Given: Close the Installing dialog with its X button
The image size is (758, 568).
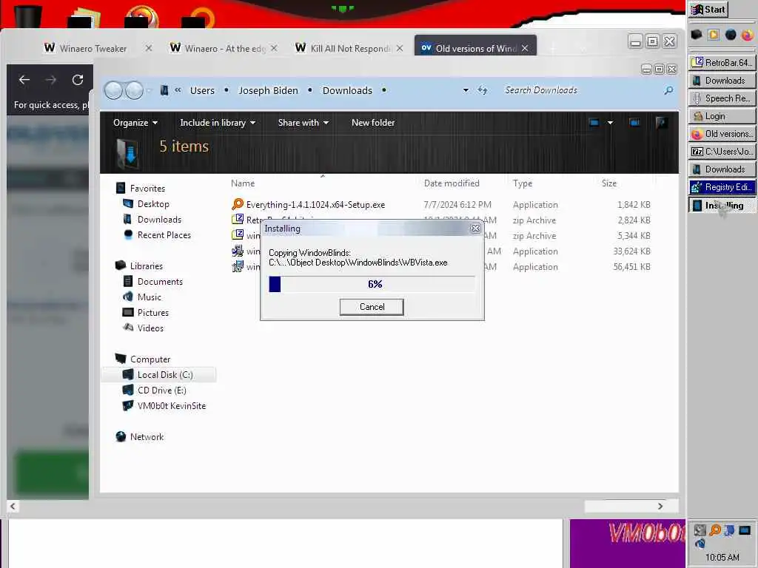Looking at the screenshot, I should (x=475, y=229).
